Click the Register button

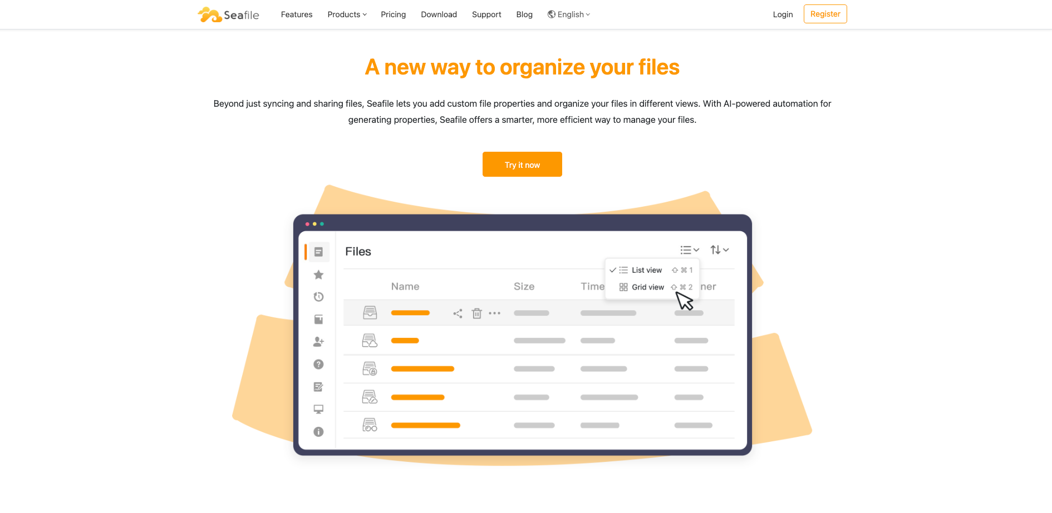825,14
